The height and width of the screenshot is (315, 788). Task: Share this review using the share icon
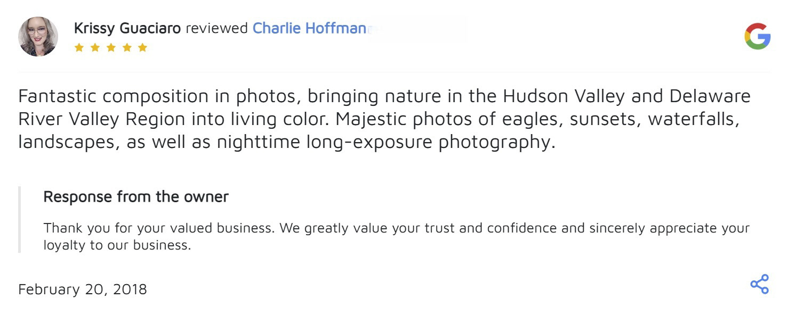[x=759, y=284]
